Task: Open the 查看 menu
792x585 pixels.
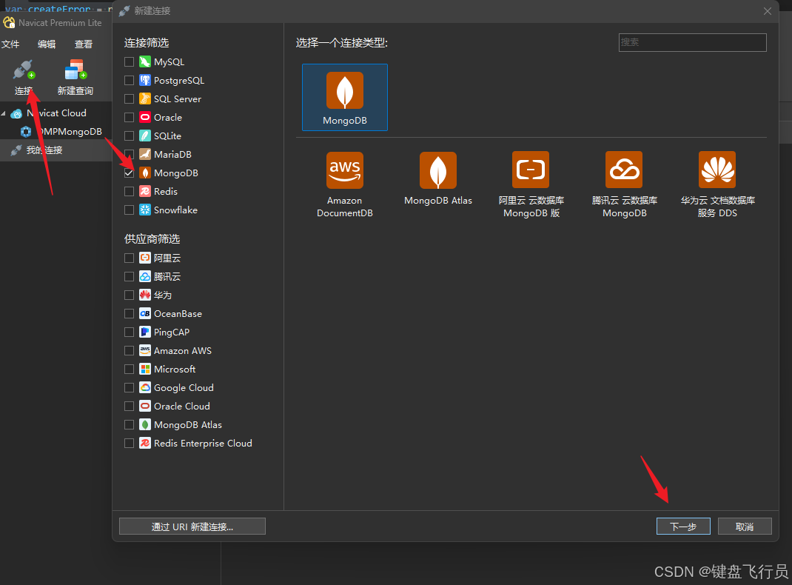Action: pyautogui.click(x=84, y=44)
